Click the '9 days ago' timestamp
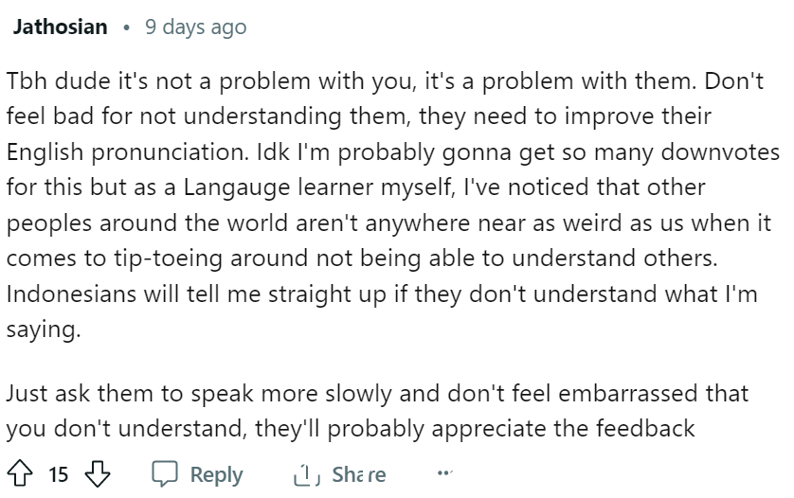794x498 pixels. 196,27
